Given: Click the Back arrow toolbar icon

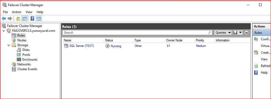Looking at the screenshot, I should point(4,18).
